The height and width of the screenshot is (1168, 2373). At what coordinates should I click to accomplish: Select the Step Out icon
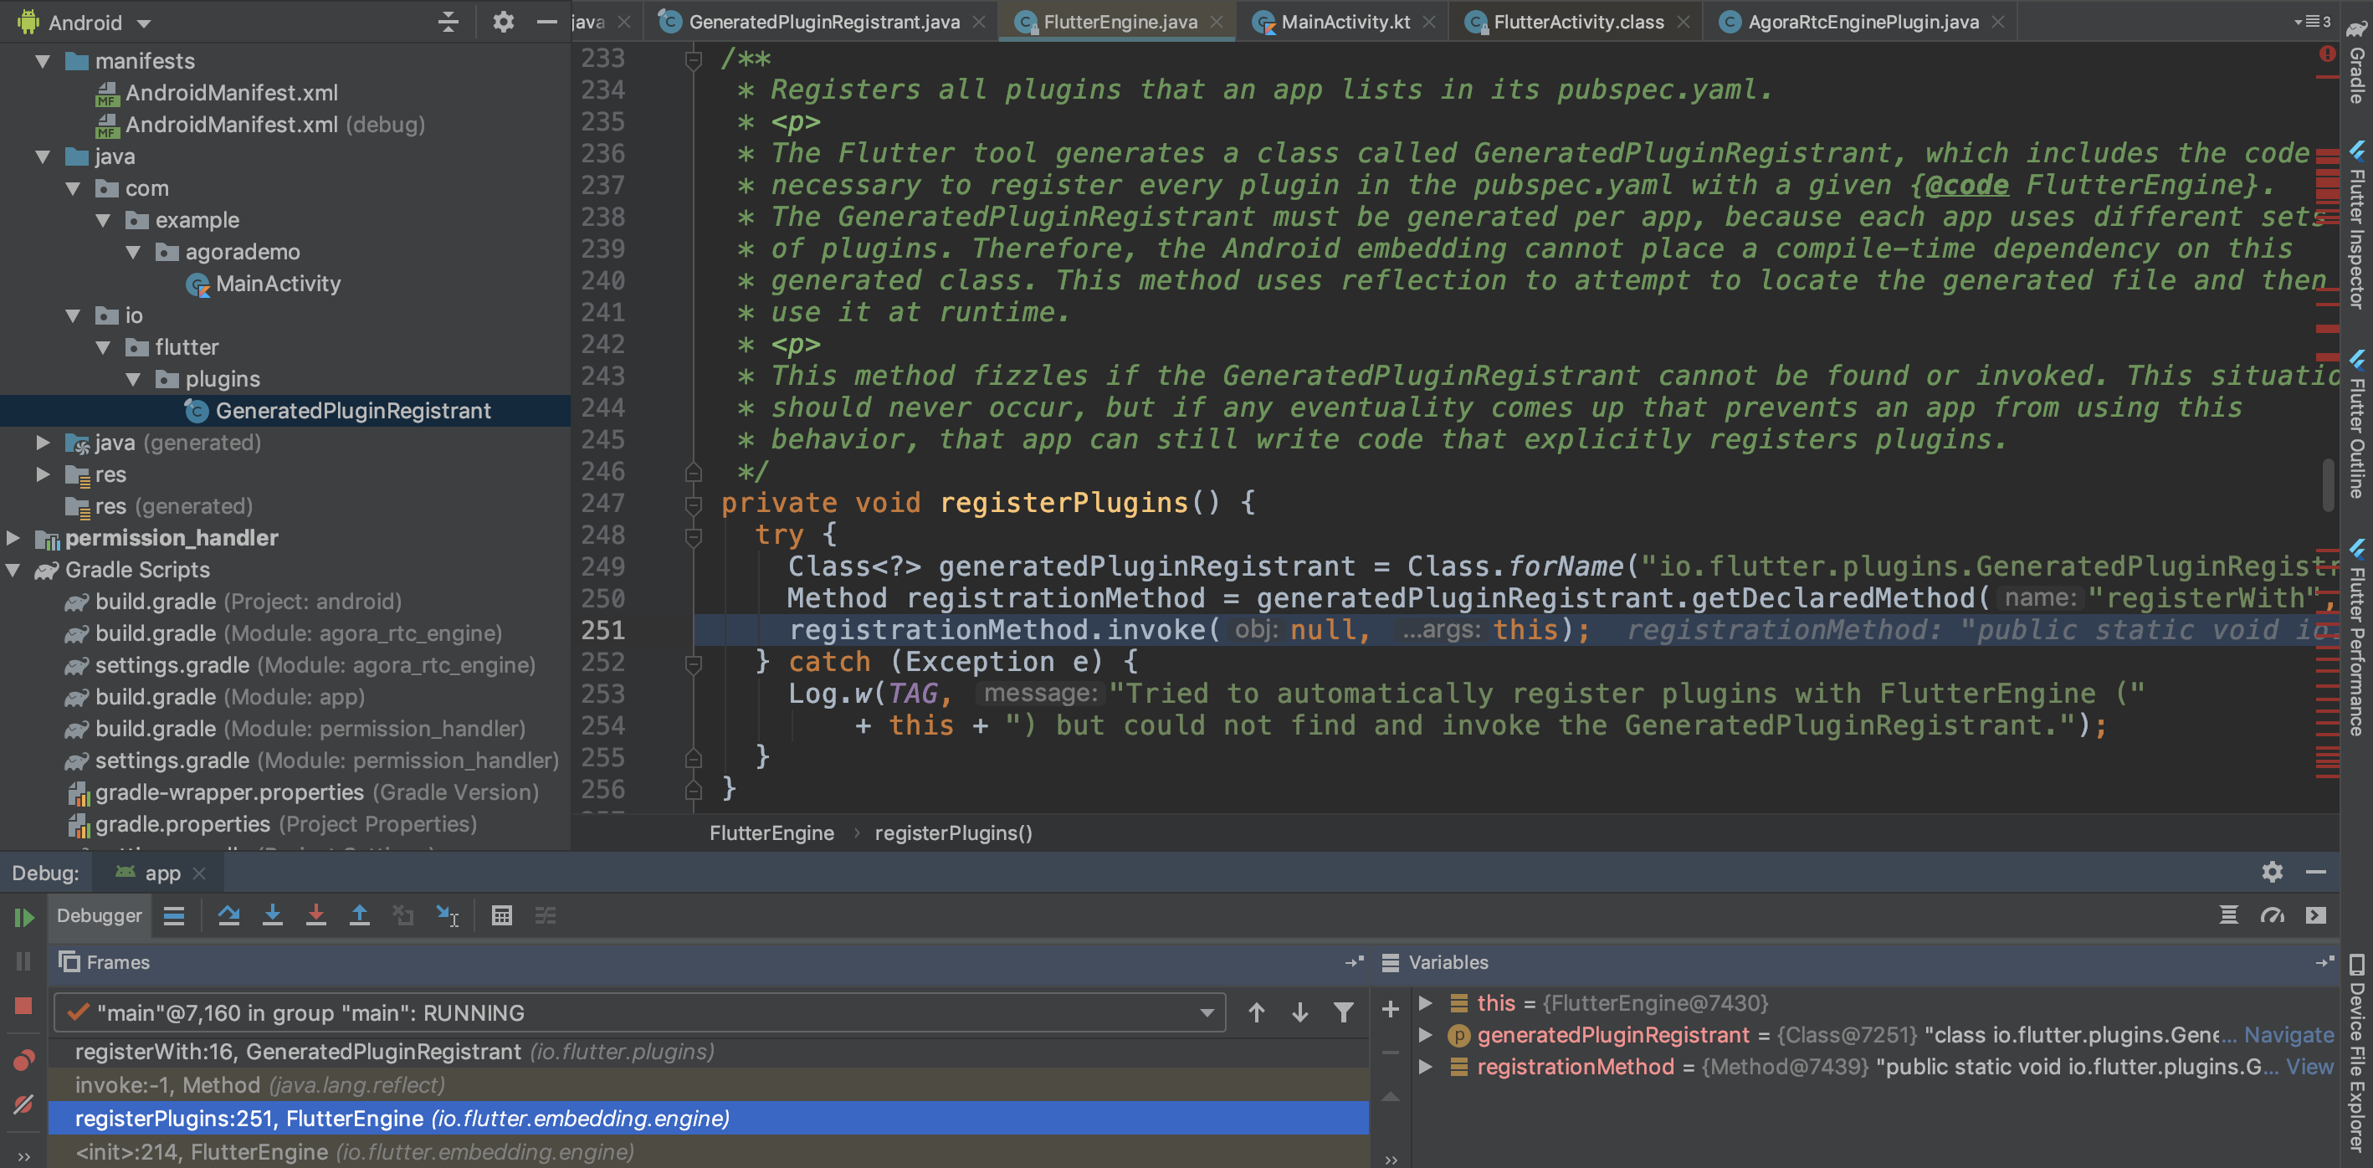(360, 915)
